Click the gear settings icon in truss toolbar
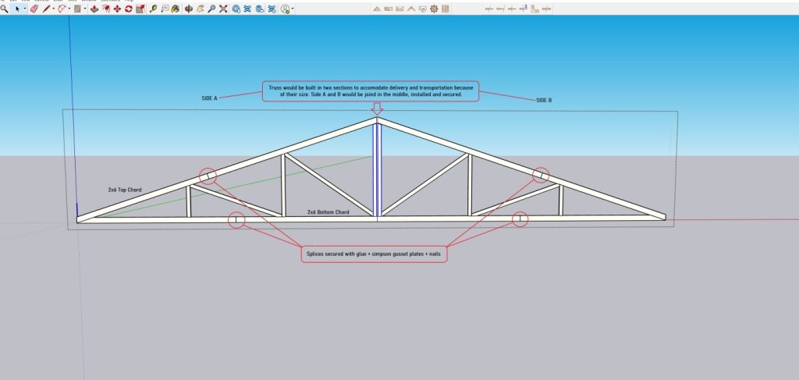Viewport: 799px width, 380px height. 434,9
